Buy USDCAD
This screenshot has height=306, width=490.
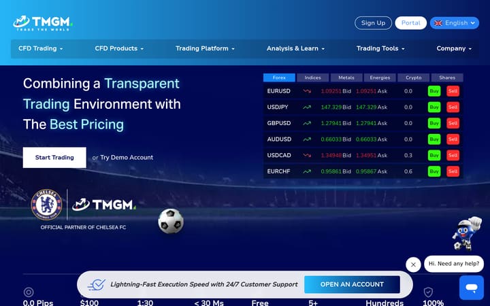click(x=434, y=155)
